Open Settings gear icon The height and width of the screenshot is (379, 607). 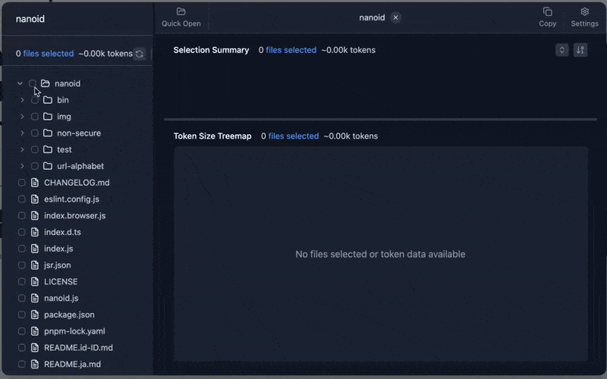pyautogui.click(x=584, y=11)
